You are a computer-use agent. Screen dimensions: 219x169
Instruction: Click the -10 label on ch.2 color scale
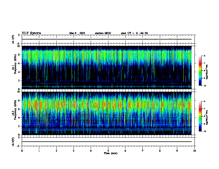click(204, 131)
